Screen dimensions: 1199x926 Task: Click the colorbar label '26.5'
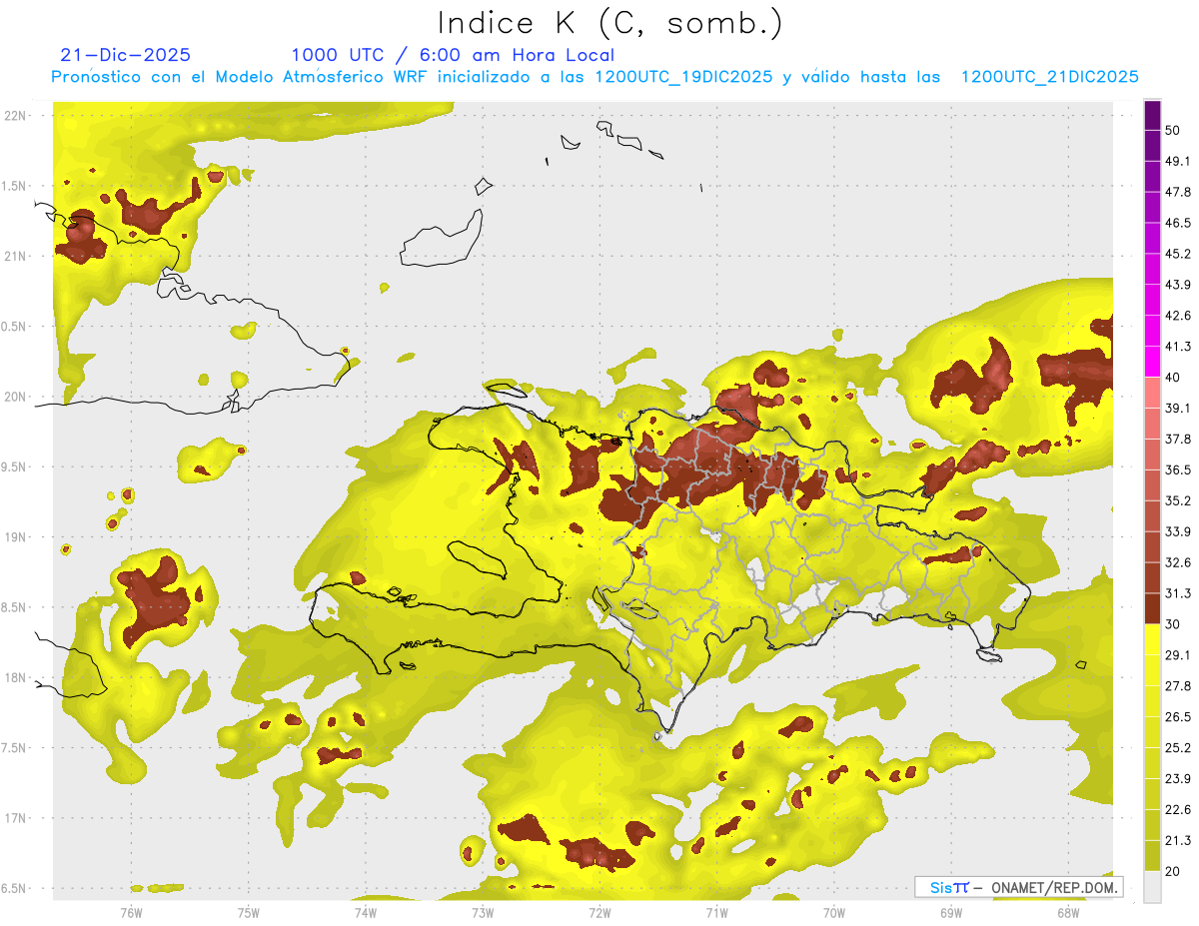pyautogui.click(x=1178, y=717)
